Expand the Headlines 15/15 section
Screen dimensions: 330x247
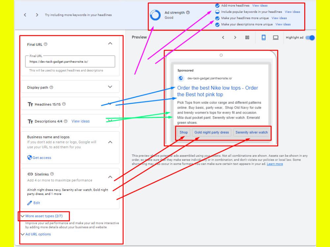point(110,103)
